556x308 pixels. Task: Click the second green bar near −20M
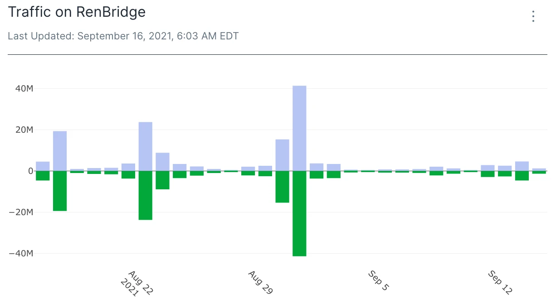point(60,191)
